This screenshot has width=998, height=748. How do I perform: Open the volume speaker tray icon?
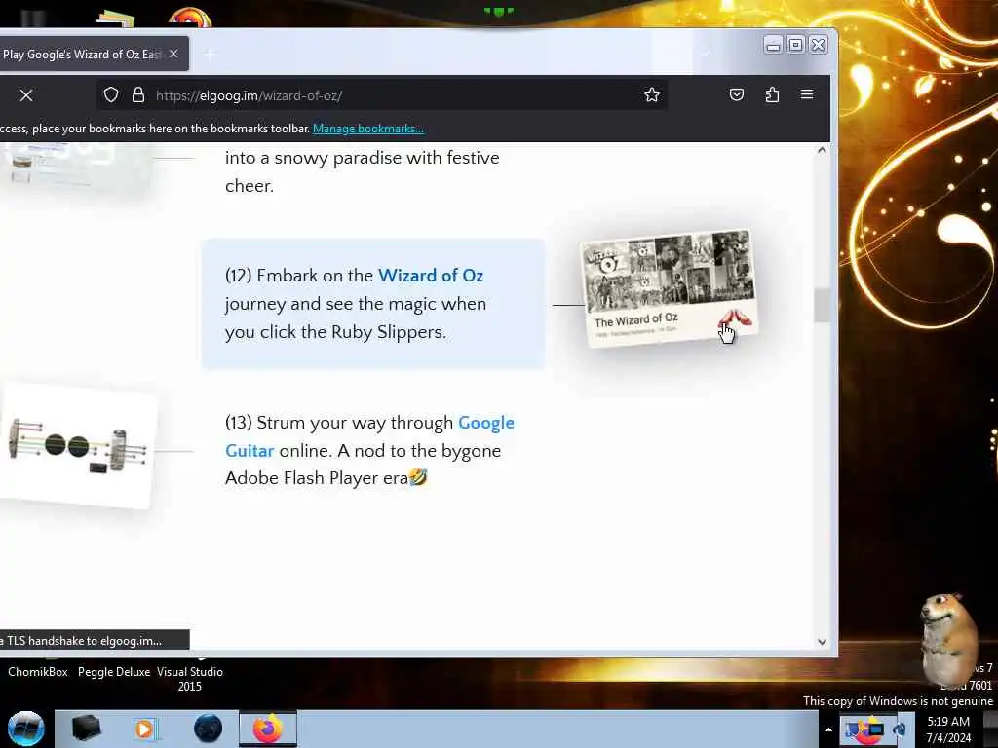click(x=900, y=729)
